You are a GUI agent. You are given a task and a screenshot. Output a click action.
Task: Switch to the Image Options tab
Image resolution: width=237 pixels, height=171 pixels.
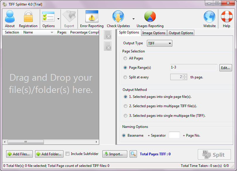(154, 33)
